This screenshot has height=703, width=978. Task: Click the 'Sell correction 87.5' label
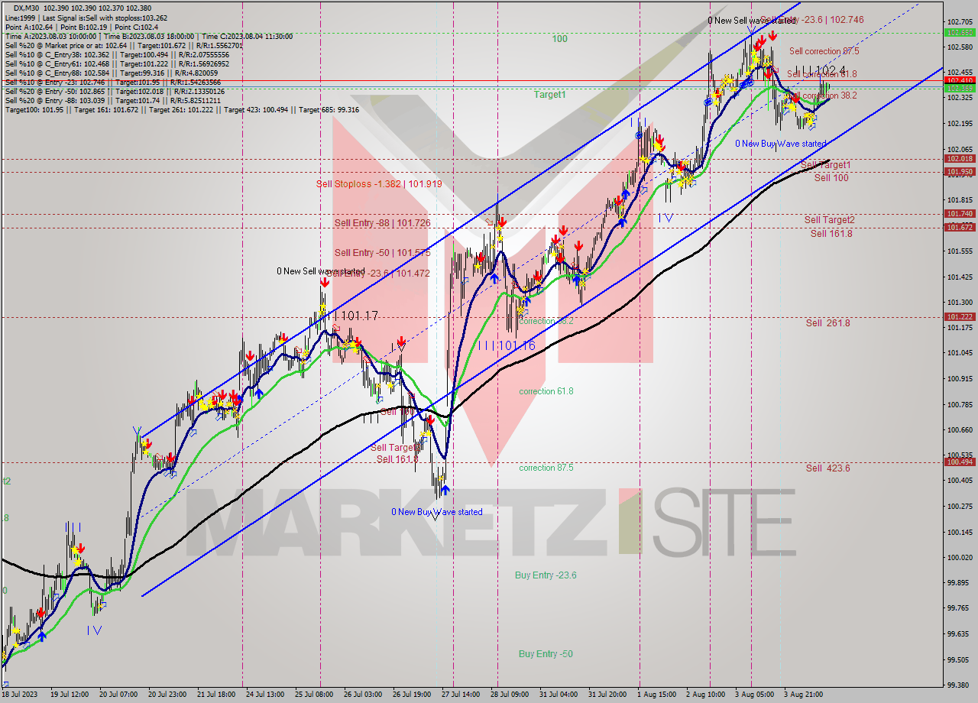(x=824, y=51)
